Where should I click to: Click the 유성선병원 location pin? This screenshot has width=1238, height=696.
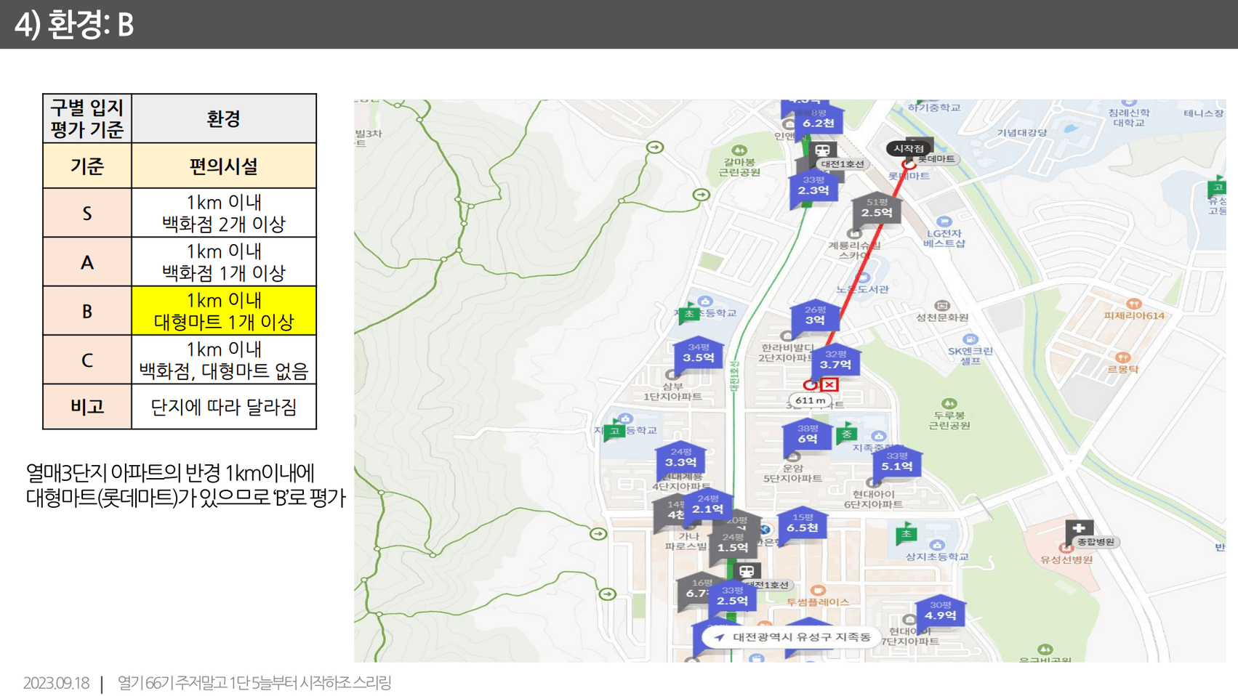click(1066, 549)
